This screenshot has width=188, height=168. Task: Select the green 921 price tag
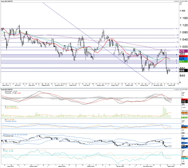[x=183, y=61]
